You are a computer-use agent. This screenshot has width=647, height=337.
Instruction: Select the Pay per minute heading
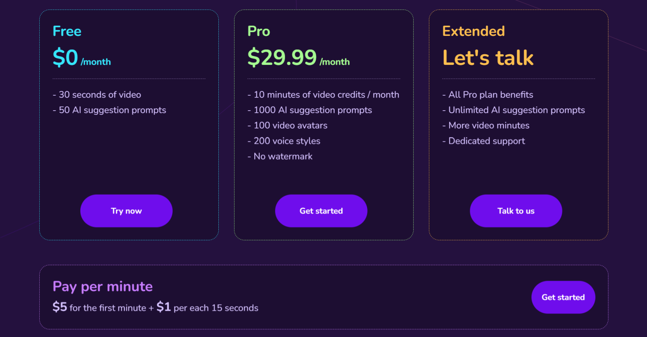[x=103, y=286]
